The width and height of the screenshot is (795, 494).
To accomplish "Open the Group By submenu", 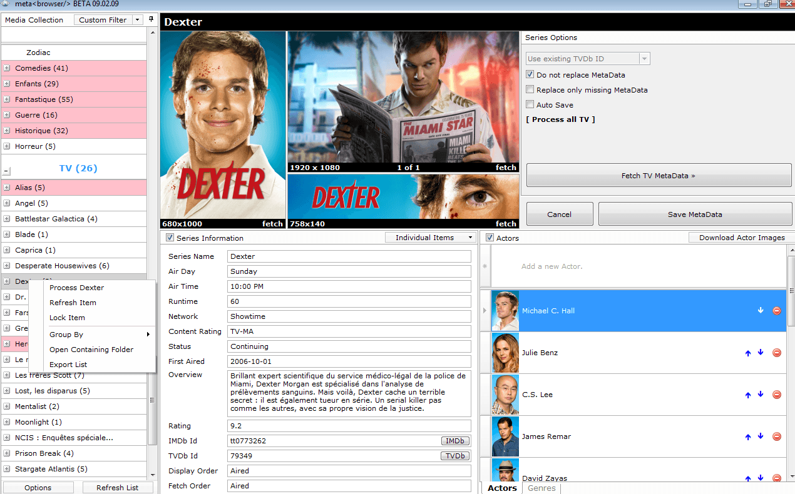I will point(99,335).
